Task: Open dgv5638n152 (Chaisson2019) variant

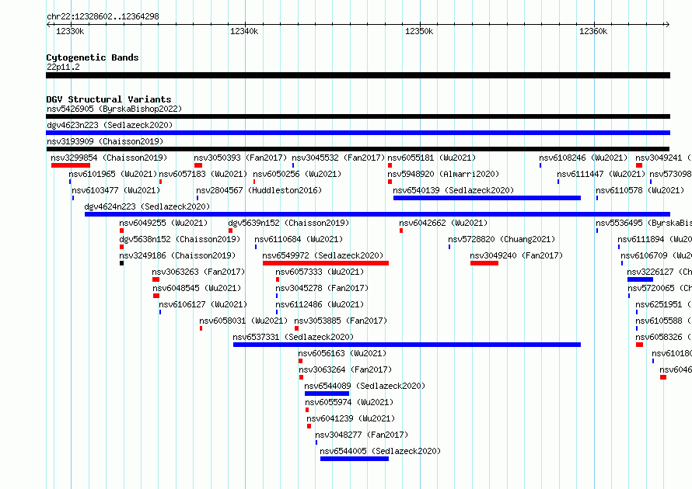Action: [180, 239]
